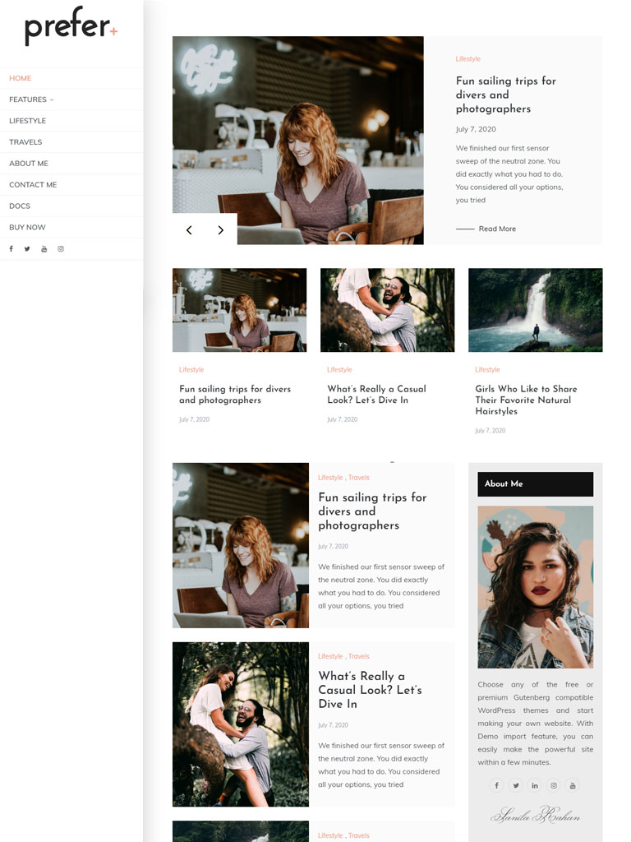Open YouTube icon in left sidebar
The image size is (631, 842).
44,249
